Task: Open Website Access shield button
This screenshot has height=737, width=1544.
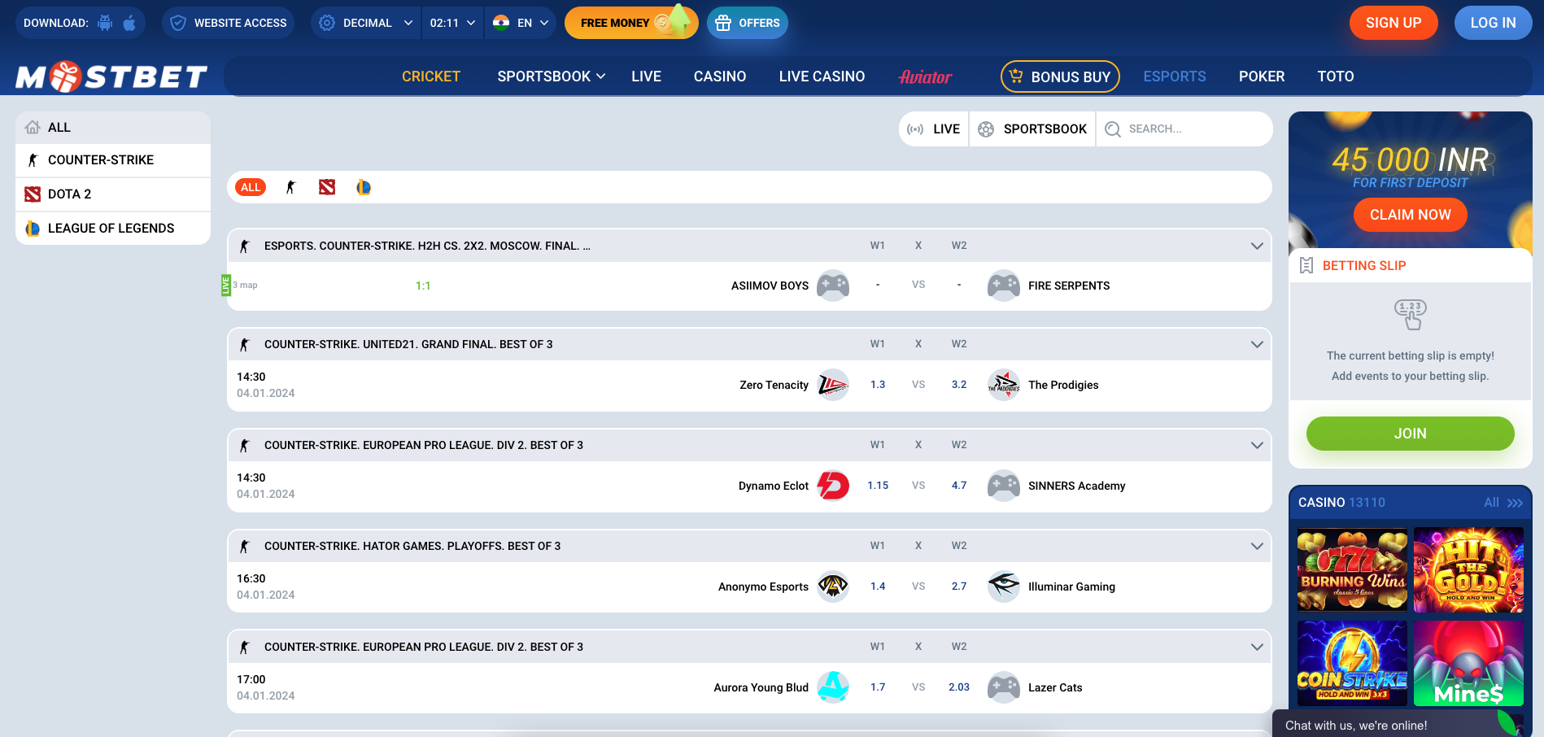Action: 228,23
